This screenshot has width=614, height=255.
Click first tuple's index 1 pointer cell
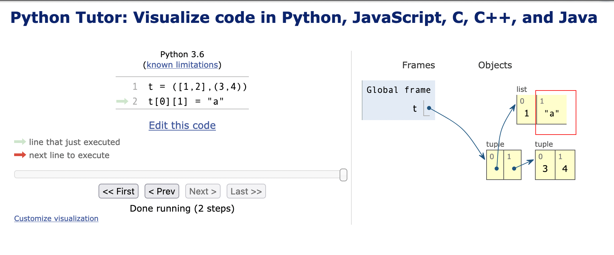[x=513, y=165]
